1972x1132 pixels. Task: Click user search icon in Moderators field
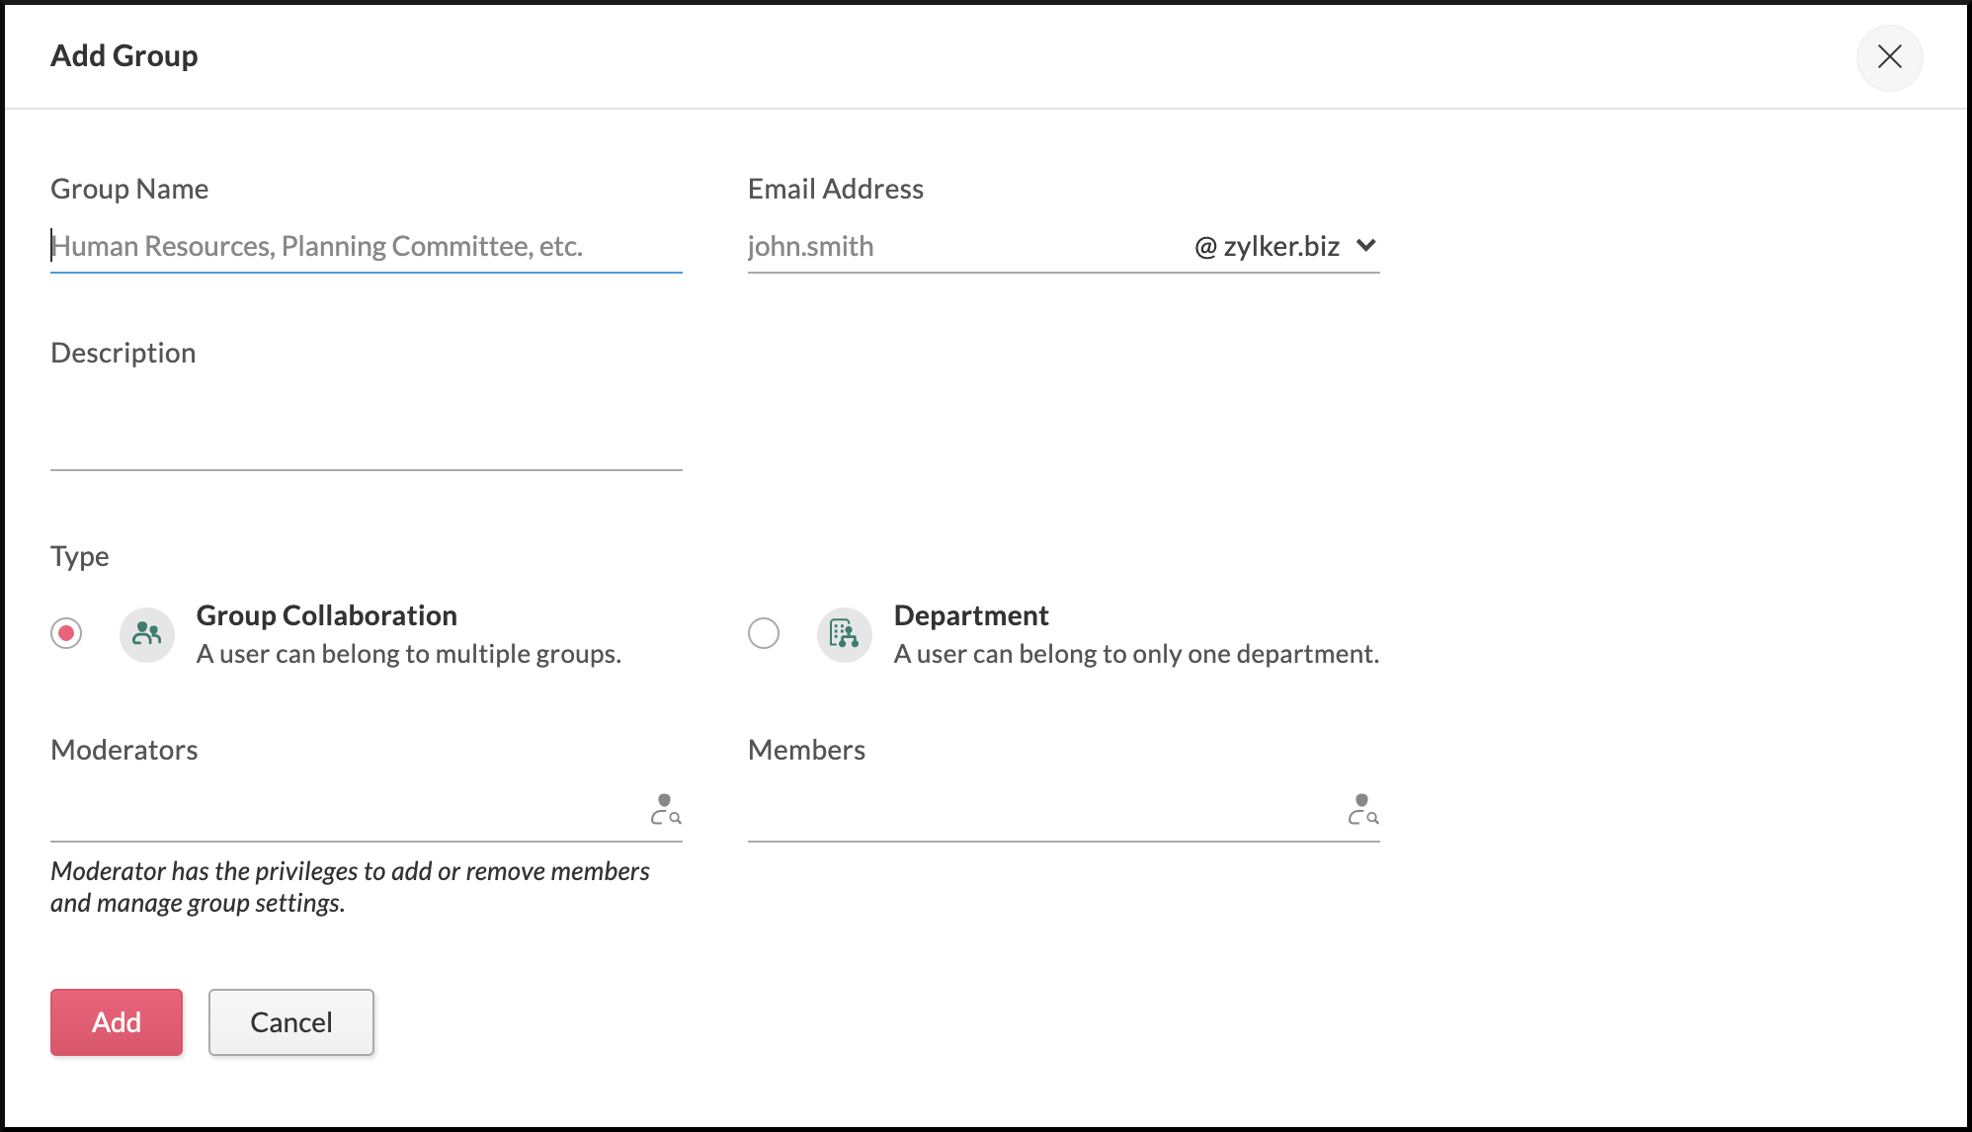coord(666,810)
